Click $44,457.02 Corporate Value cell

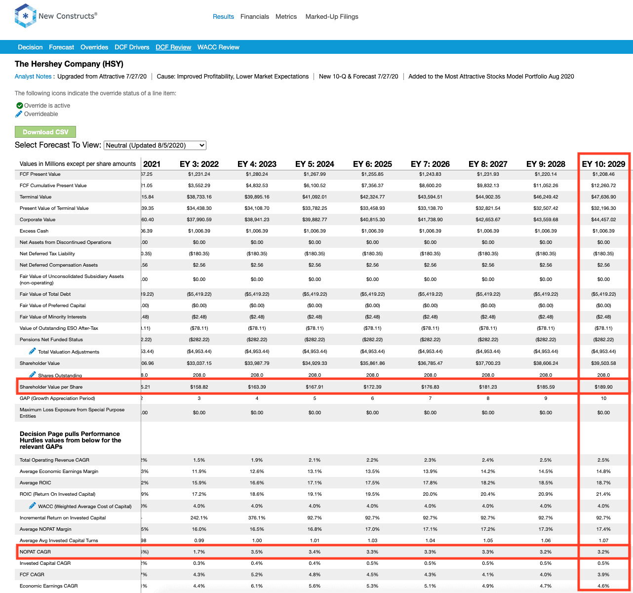pos(603,220)
